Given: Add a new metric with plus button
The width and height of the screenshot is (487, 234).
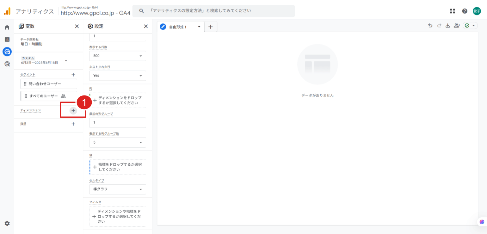Looking at the screenshot, I should pos(73,124).
